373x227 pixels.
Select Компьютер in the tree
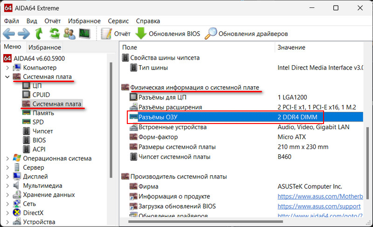[40, 68]
